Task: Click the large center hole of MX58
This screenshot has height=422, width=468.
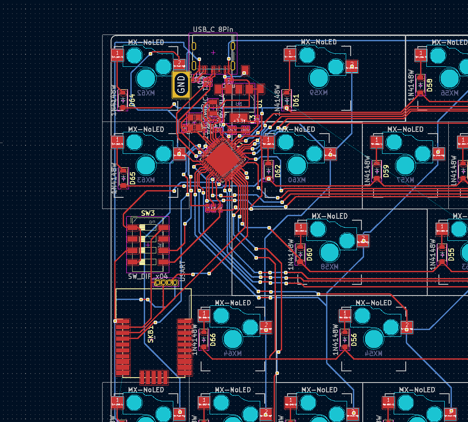Action: pos(330,252)
